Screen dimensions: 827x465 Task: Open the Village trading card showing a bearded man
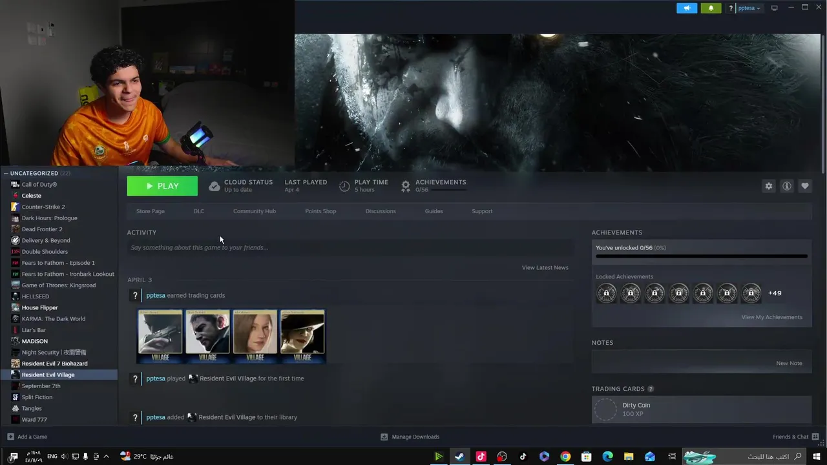pyautogui.click(x=207, y=336)
